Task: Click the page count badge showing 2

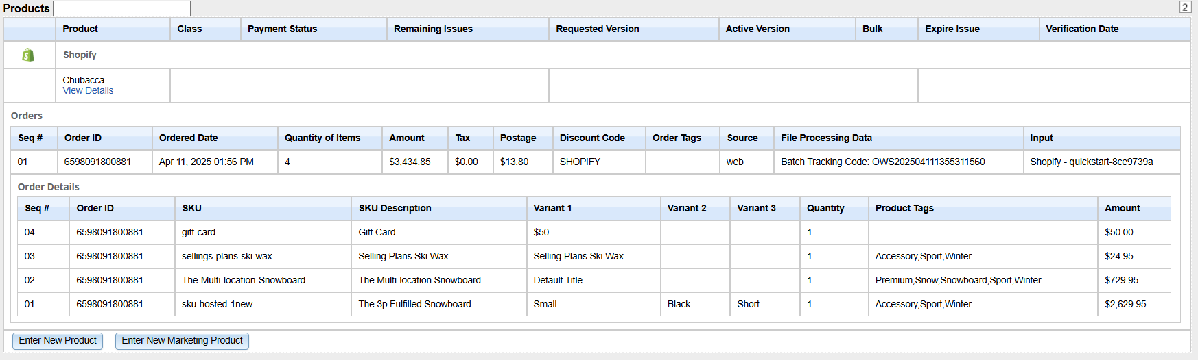Action: (x=1184, y=8)
